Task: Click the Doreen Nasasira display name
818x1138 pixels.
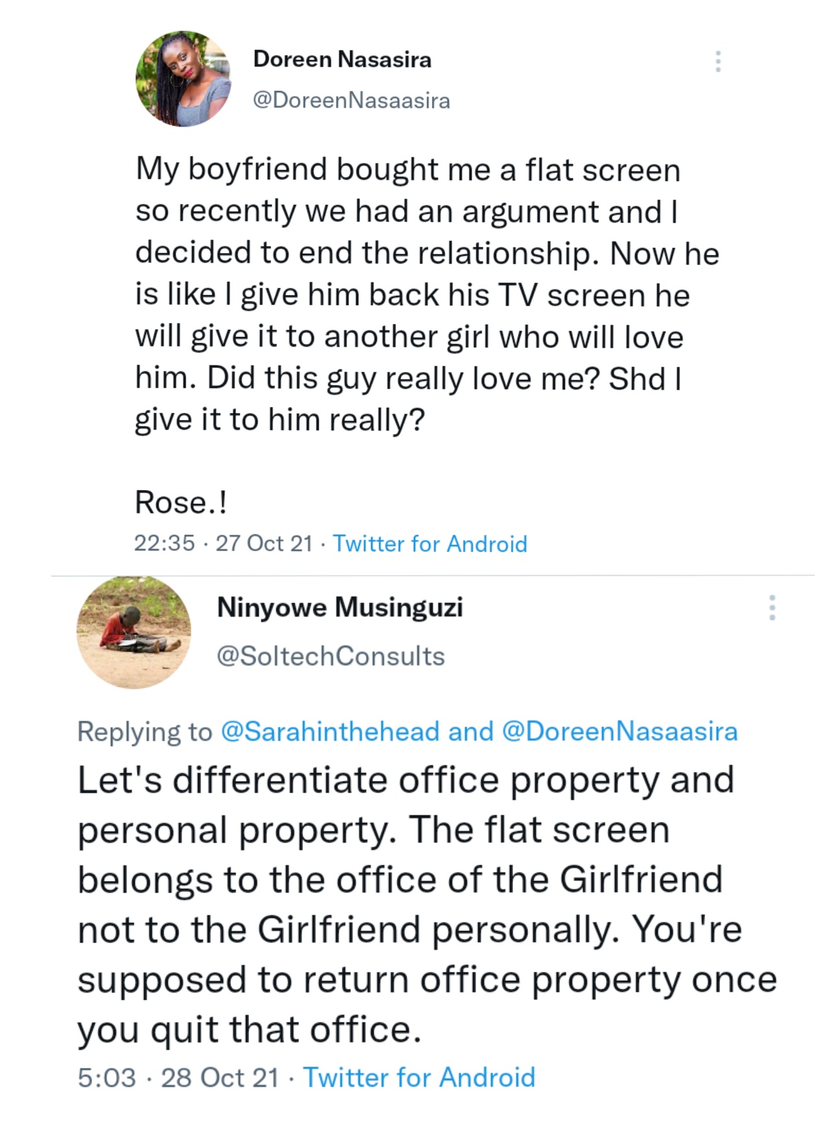Action: pos(342,59)
